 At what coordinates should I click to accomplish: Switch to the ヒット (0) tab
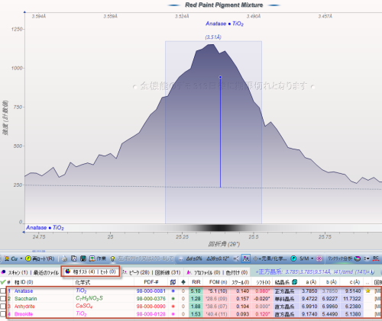(x=108, y=271)
